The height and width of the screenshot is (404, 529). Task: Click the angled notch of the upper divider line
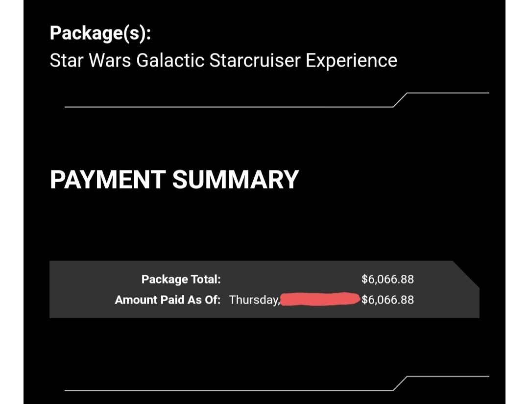(400, 100)
